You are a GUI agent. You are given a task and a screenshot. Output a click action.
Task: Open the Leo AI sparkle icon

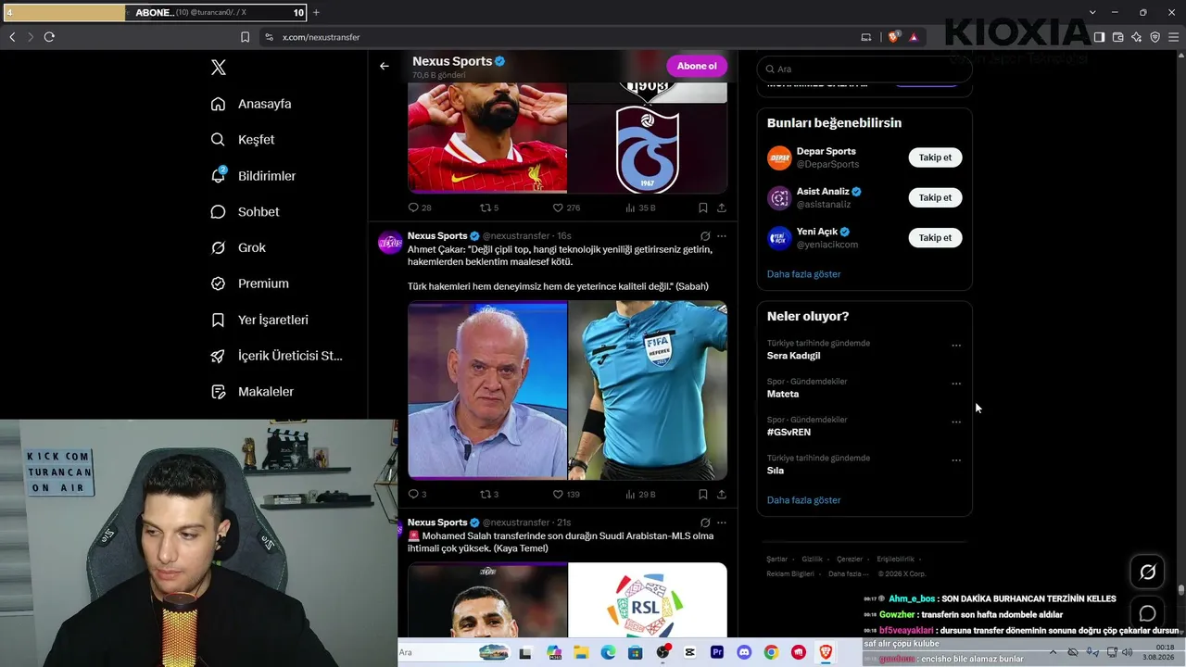point(1137,37)
